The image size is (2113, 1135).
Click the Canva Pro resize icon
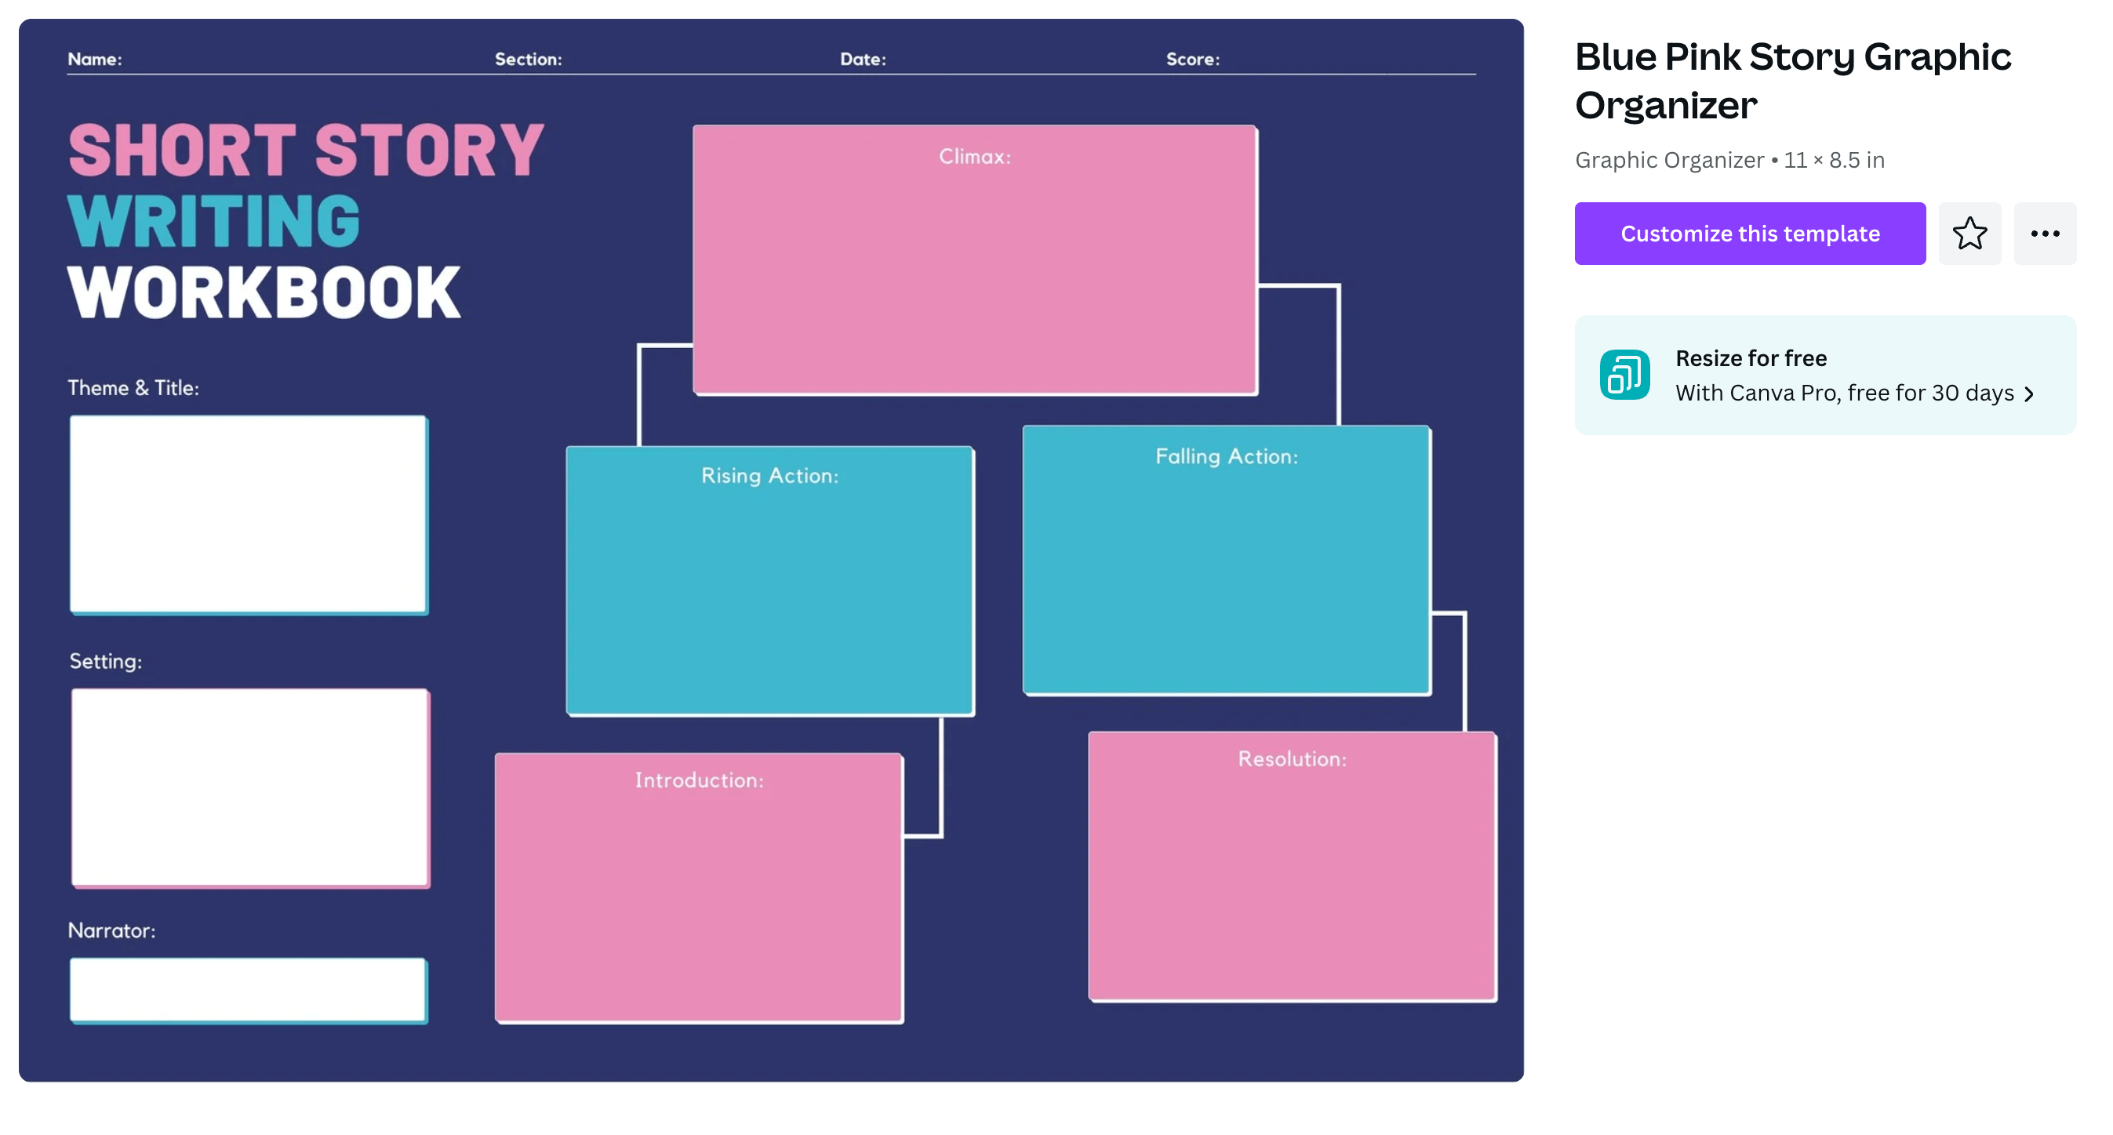pyautogui.click(x=1625, y=375)
